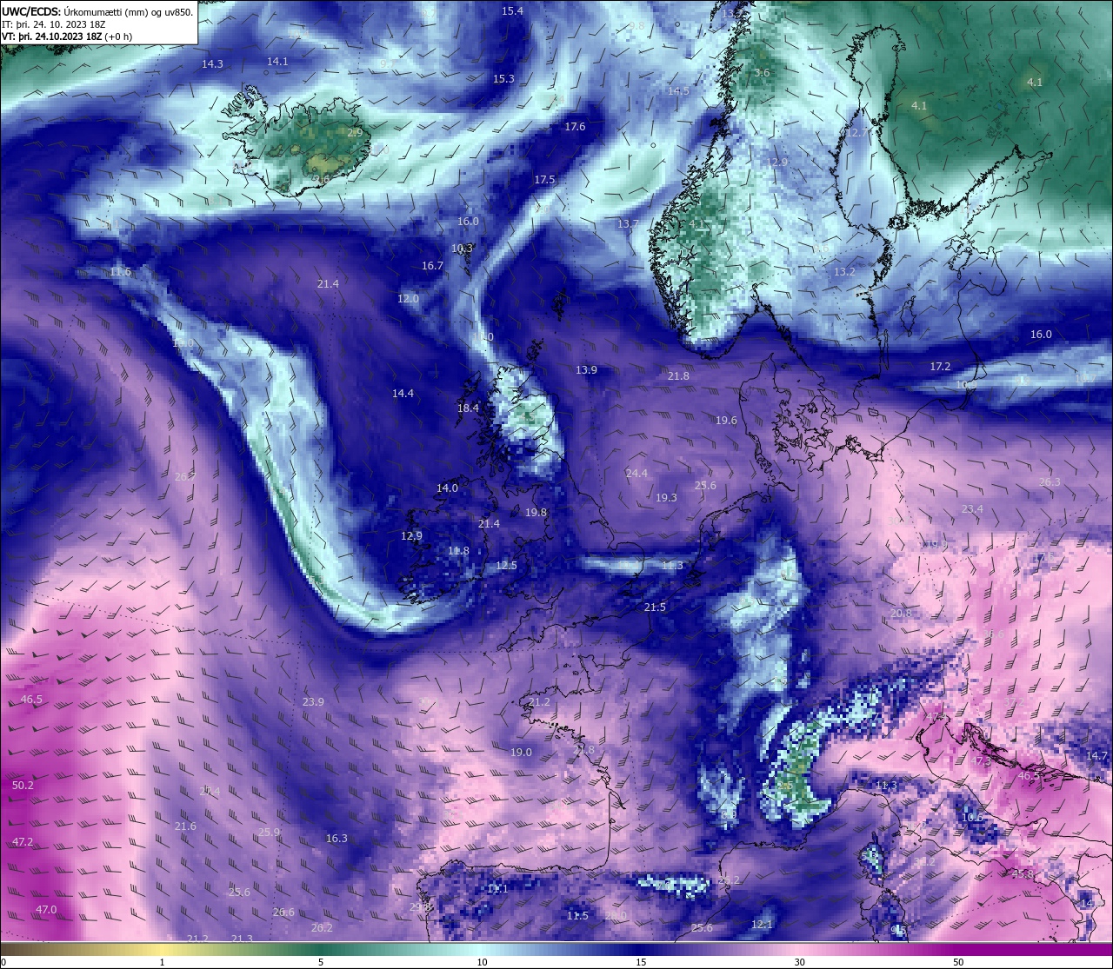Click the 19.0 value label

click(521, 753)
